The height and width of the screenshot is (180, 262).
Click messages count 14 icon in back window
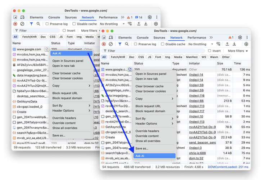point(139,17)
